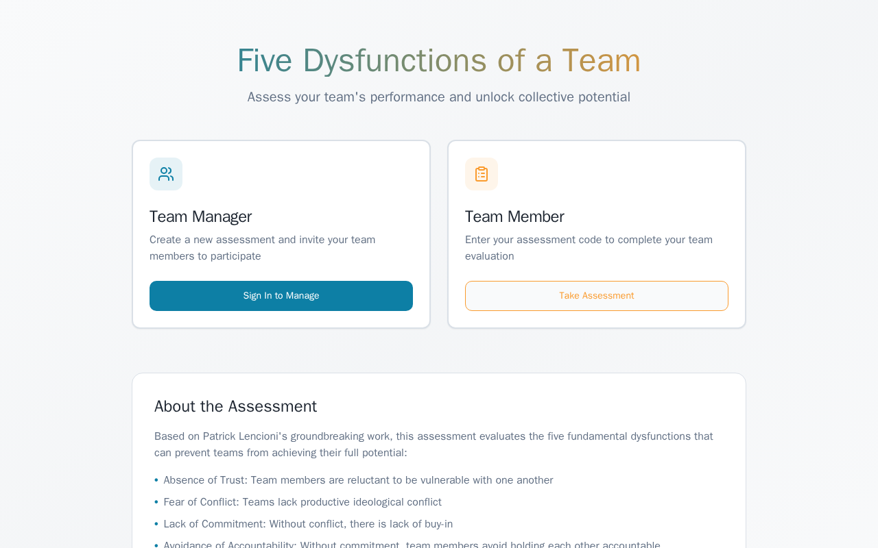The height and width of the screenshot is (548, 878).
Task: Select the Lack of Commitment list item text
Action: coord(308,524)
